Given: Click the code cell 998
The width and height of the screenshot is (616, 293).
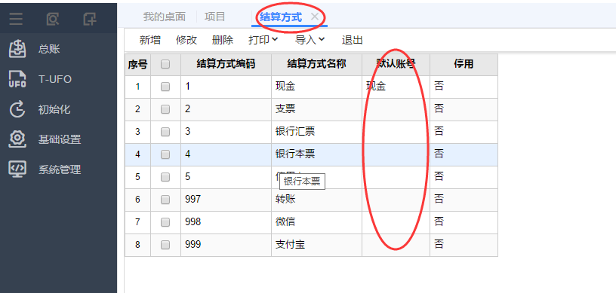Looking at the screenshot, I should (x=226, y=222).
